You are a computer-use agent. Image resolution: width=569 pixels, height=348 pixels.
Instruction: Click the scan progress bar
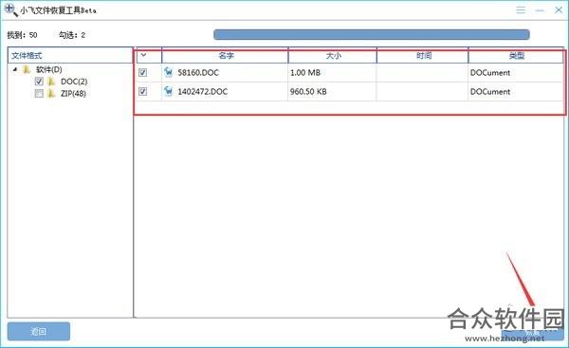pyautogui.click(x=371, y=34)
